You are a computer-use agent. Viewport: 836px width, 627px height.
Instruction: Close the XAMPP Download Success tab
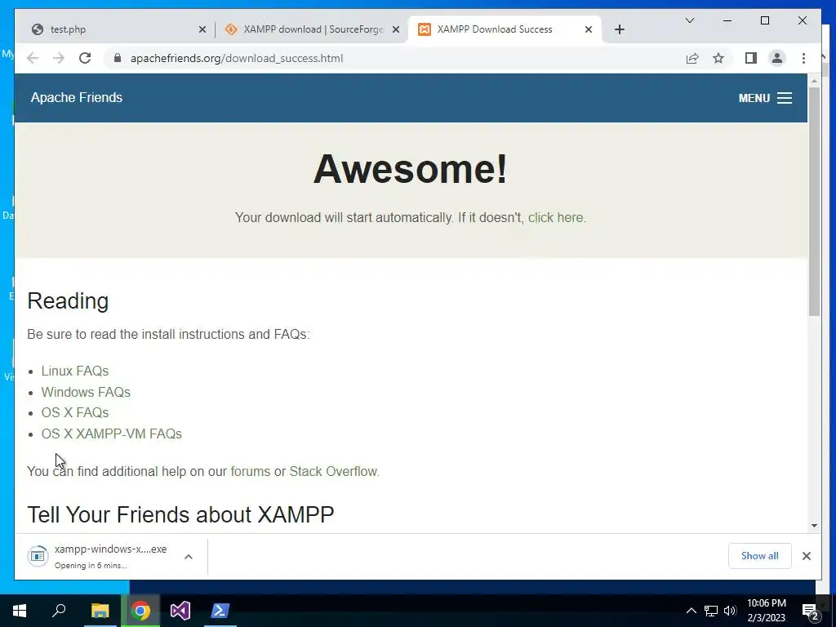click(x=588, y=29)
